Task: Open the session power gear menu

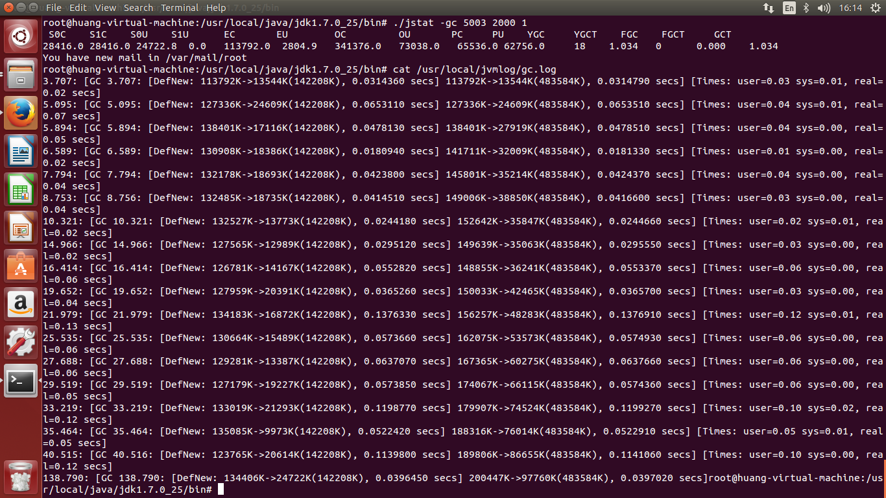Action: tap(874, 8)
